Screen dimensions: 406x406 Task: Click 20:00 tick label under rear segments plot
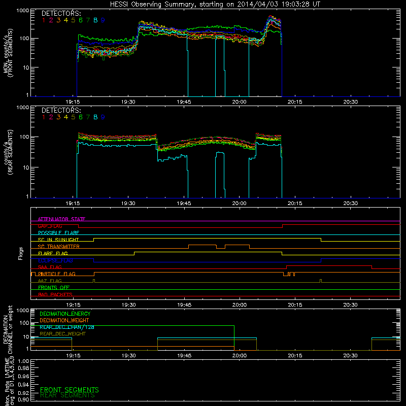[239, 204]
